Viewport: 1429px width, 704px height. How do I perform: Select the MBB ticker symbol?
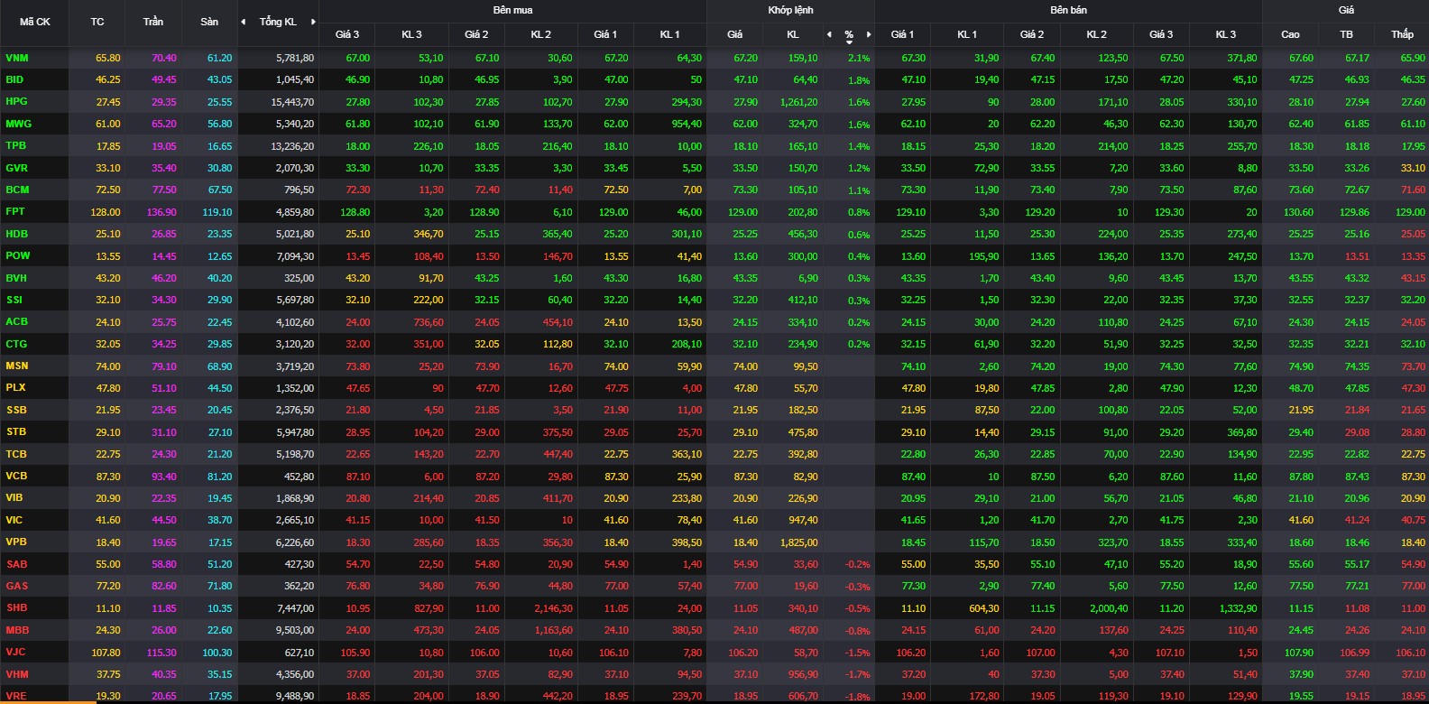click(x=17, y=630)
